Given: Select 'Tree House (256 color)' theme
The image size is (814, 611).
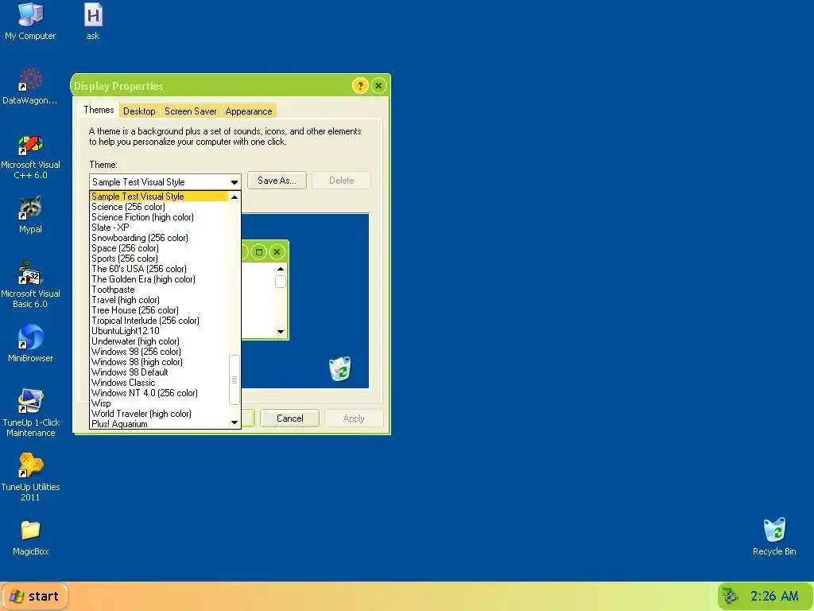Looking at the screenshot, I should coord(159,310).
